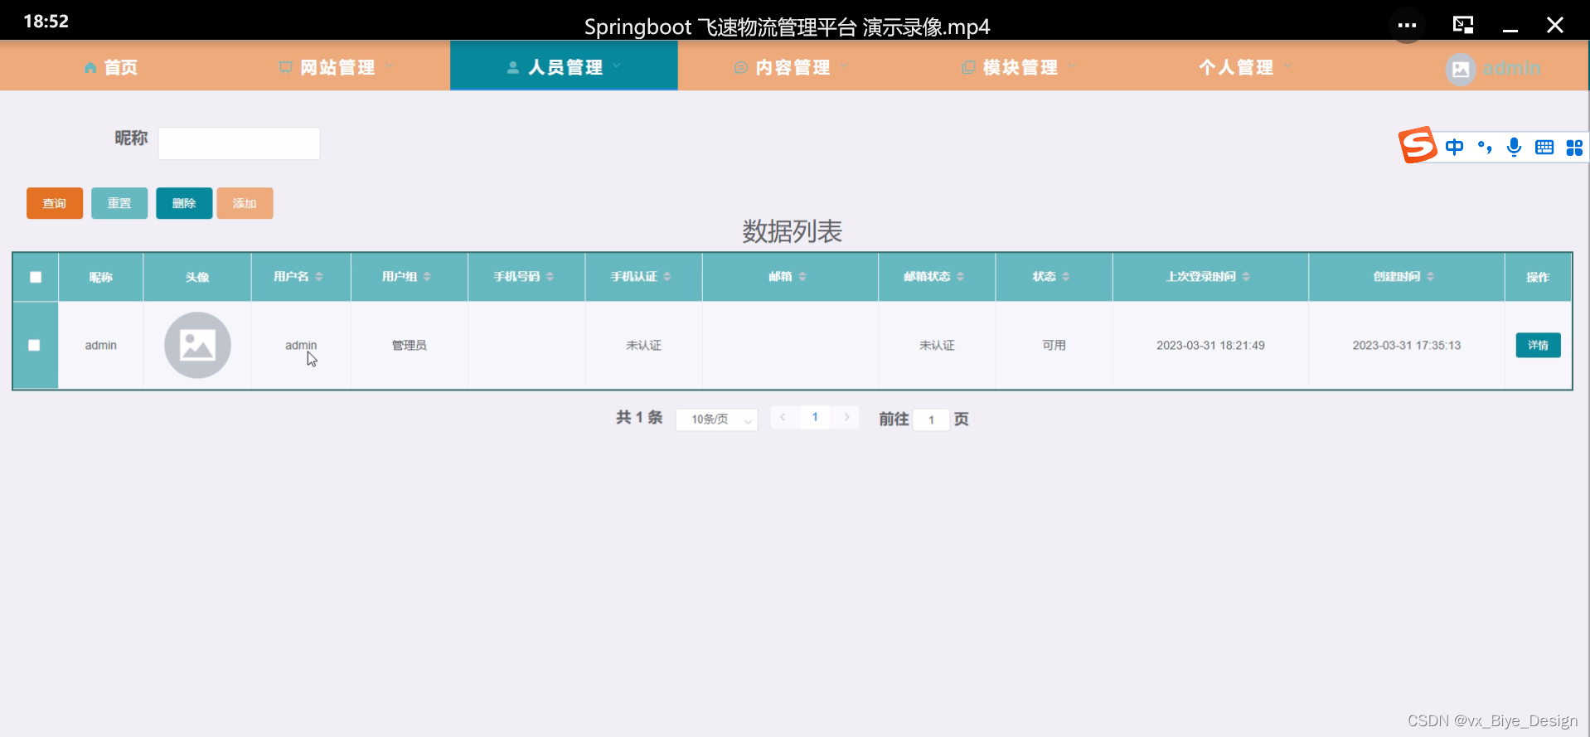Click the 重置 reset button

(x=119, y=203)
